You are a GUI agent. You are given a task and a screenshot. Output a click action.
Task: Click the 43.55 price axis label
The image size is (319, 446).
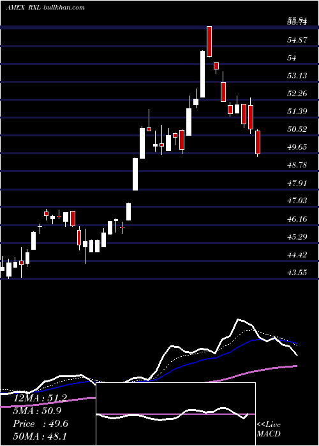pyautogui.click(x=297, y=273)
